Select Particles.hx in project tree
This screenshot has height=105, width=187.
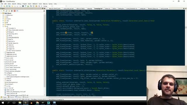11,41
